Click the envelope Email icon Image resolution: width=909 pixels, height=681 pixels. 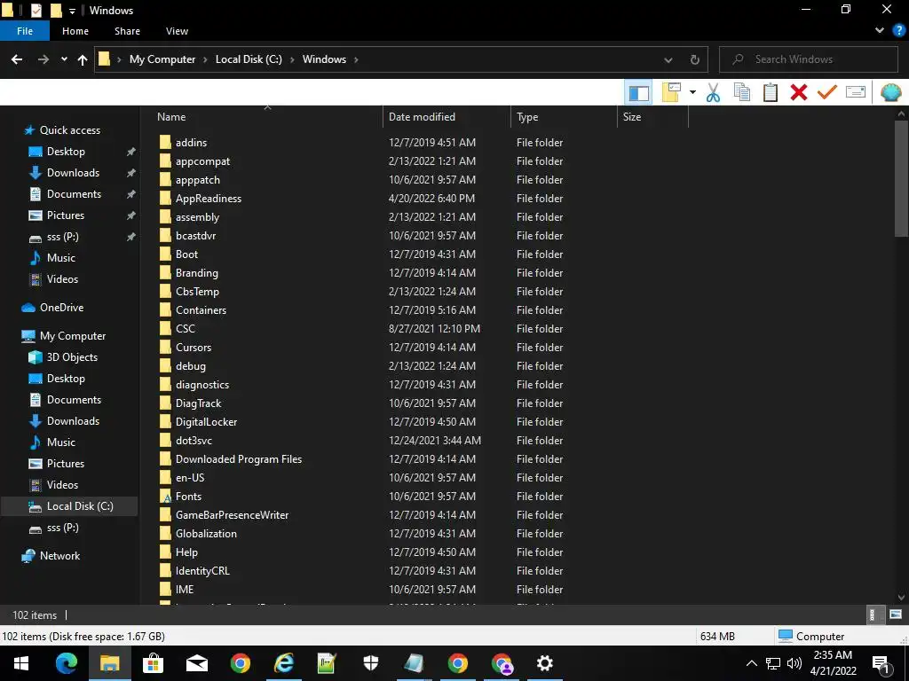856,92
